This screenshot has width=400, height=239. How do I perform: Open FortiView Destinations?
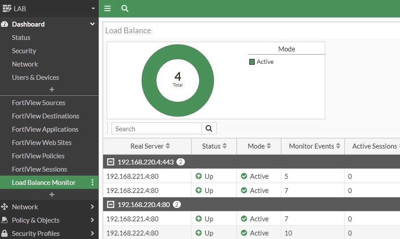(45, 116)
